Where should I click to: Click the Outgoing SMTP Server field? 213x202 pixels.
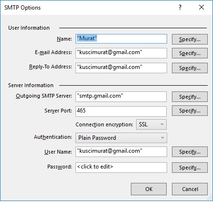coord(121,97)
